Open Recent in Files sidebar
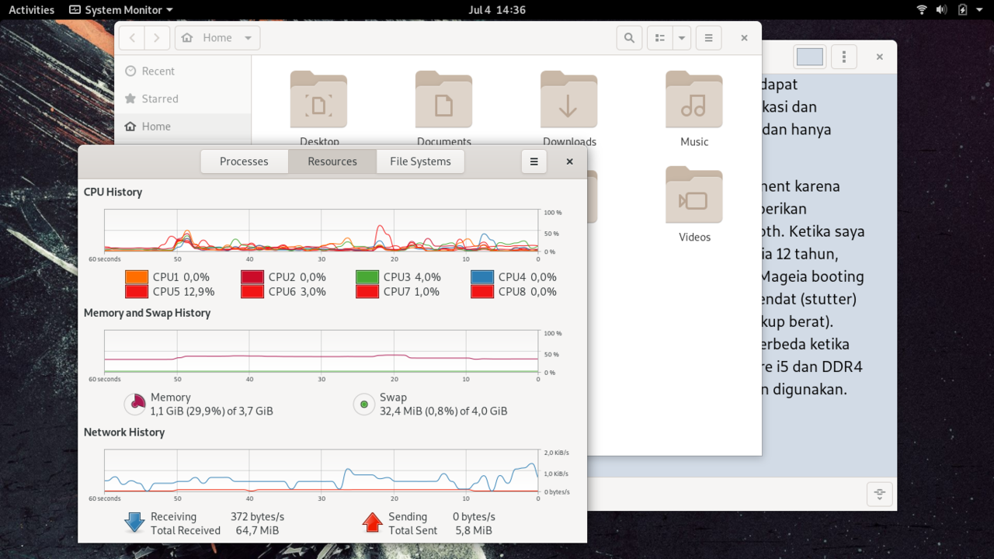The image size is (994, 559). 182,71
